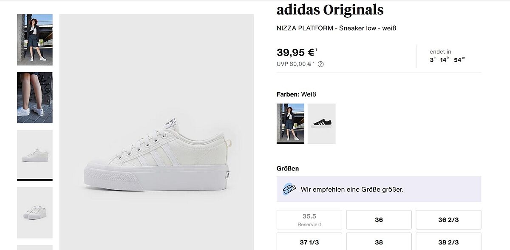Select size 36
The image size is (510, 250).
point(379,220)
